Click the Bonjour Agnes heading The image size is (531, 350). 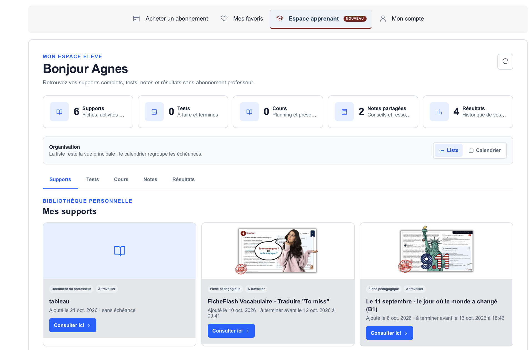pos(85,69)
